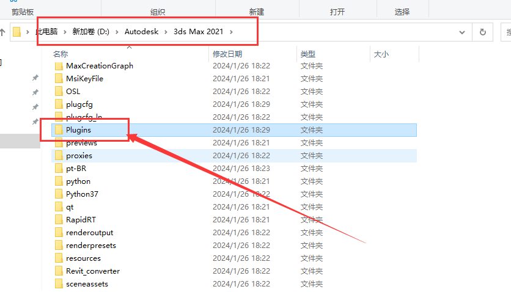Open the address bar history dropdown
This screenshot has width=511, height=292.
pyautogui.click(x=461, y=32)
